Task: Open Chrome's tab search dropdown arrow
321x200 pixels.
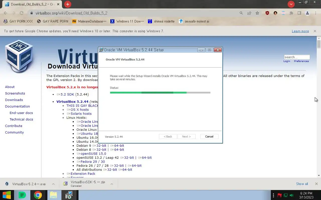Action: (x=291, y=4)
